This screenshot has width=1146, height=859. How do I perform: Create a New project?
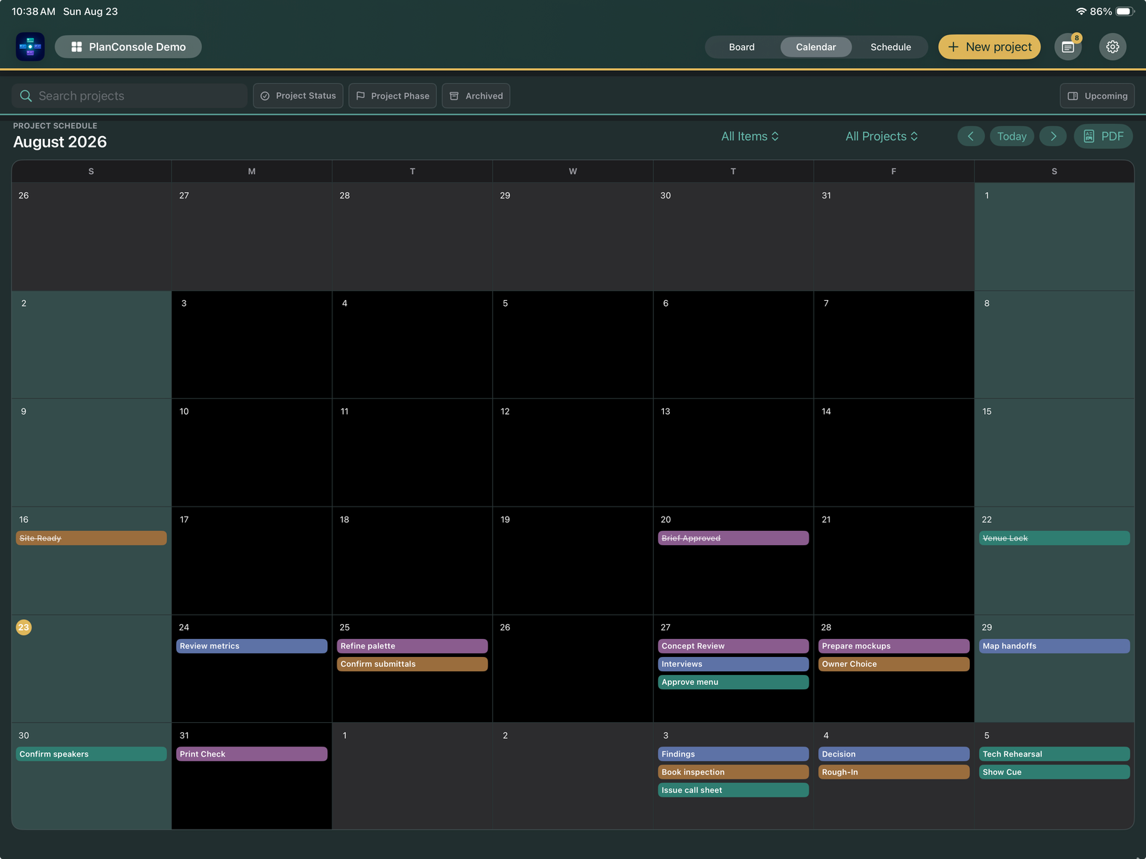989,47
